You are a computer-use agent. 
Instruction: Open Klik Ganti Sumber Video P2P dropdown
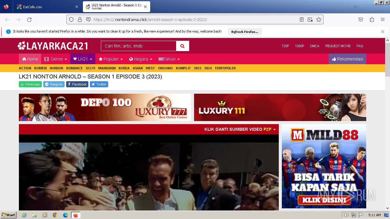[240, 129]
